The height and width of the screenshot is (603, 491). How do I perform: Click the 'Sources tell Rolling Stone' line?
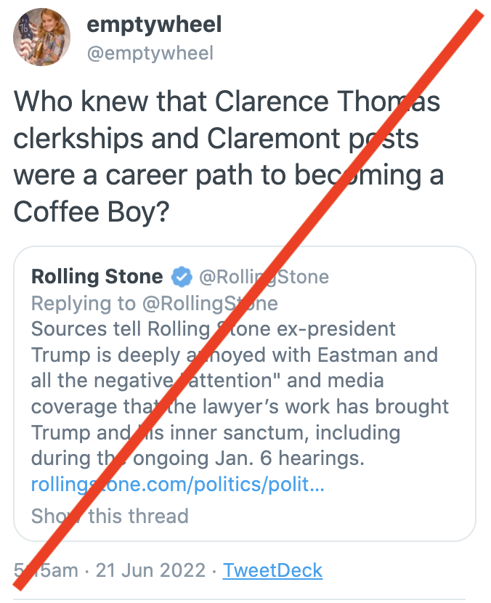click(x=214, y=329)
